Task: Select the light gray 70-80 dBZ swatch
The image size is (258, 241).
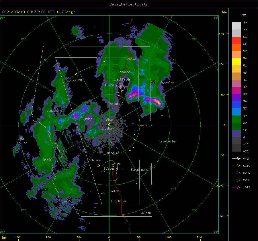Action: (x=236, y=26)
